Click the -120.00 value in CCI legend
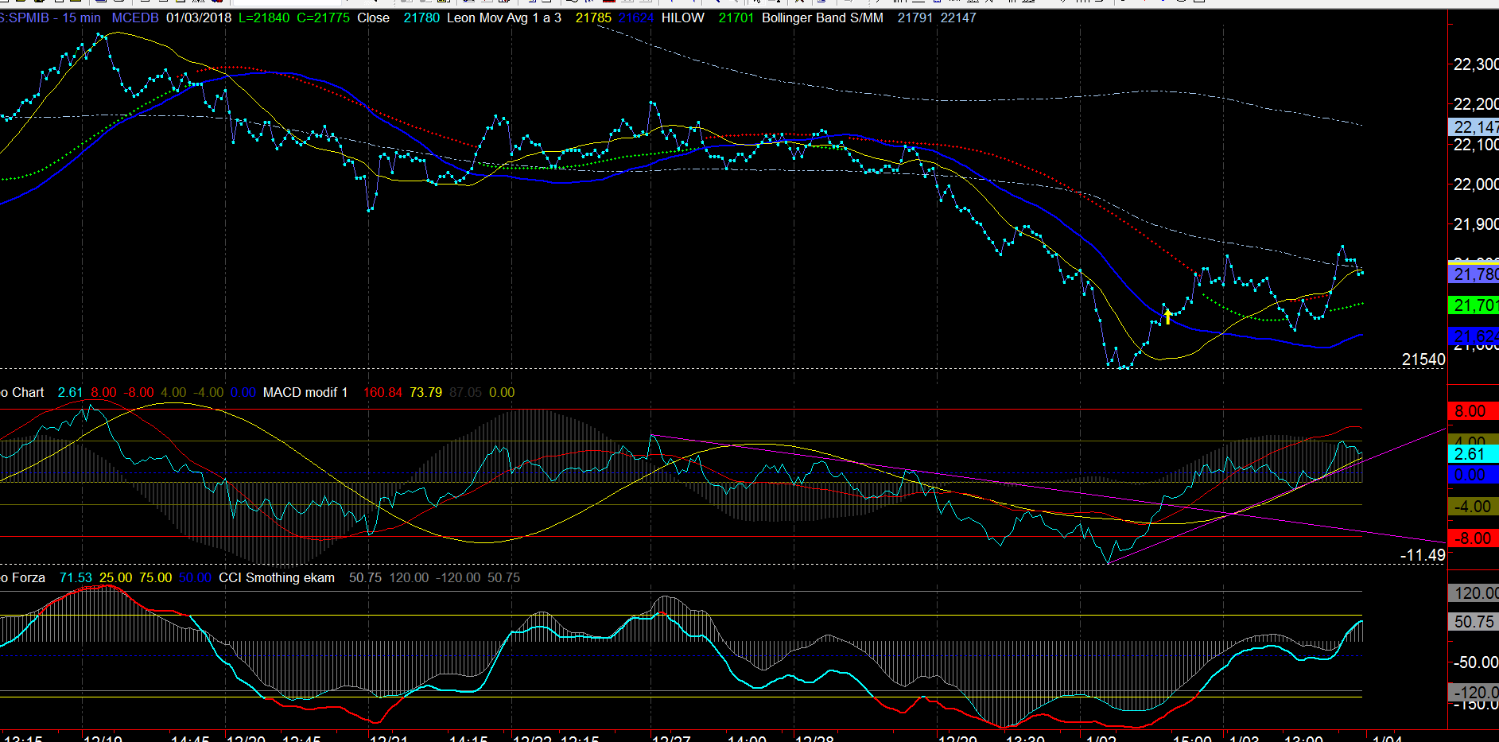The height and width of the screenshot is (742, 1499). tap(457, 577)
